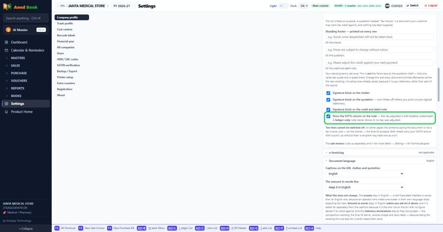Open the About settings tab

pos(72,95)
